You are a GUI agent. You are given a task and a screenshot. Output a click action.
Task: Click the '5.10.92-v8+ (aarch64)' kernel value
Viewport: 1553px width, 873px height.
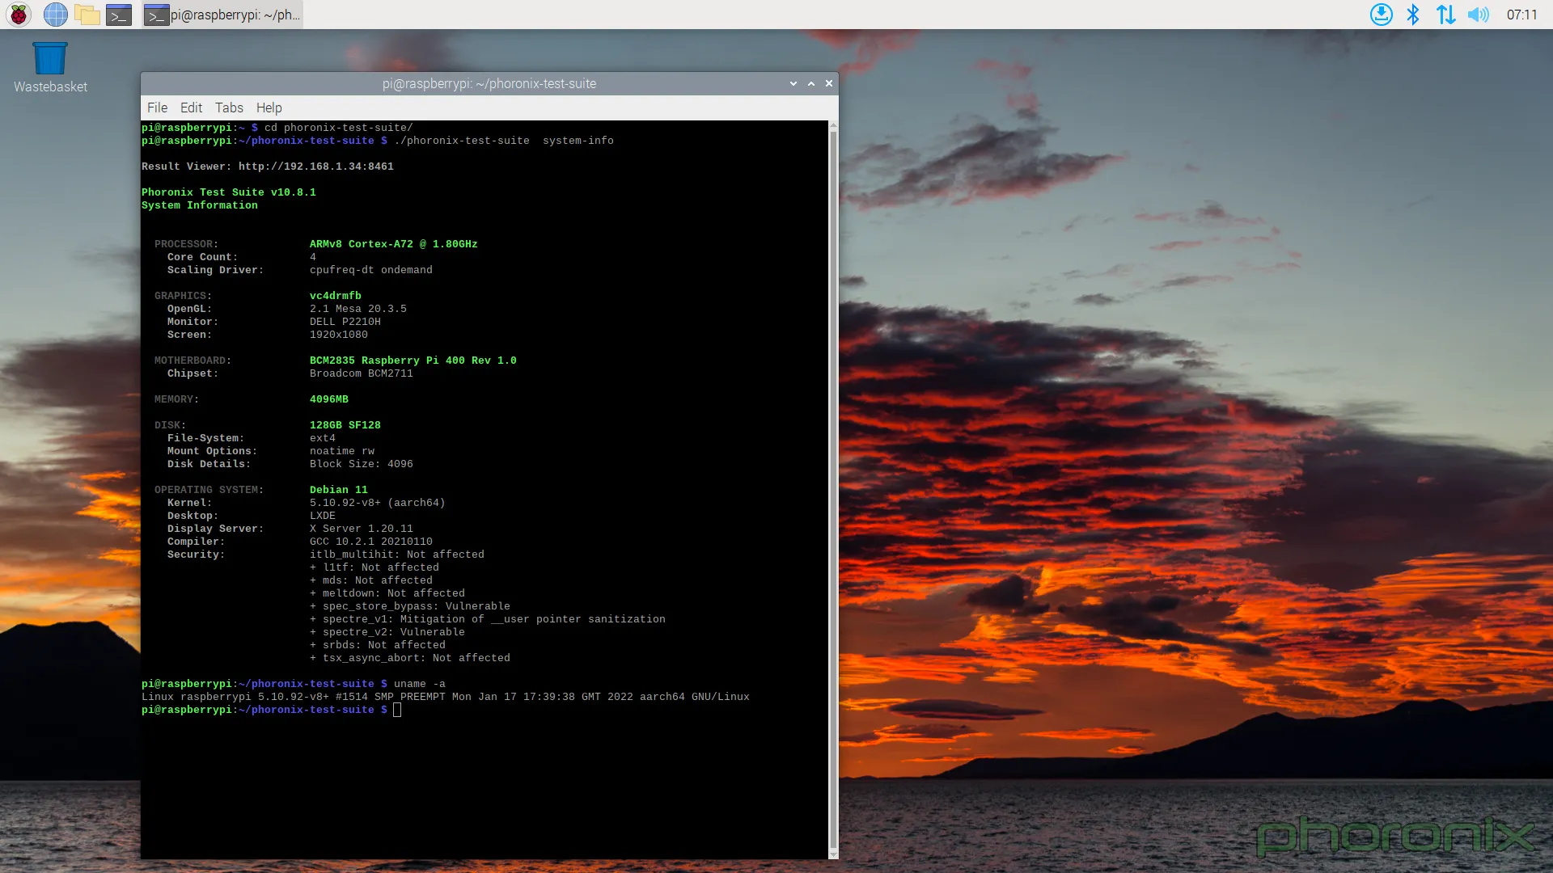(x=378, y=503)
